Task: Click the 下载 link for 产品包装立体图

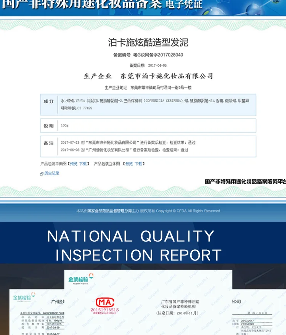Action: point(138,164)
